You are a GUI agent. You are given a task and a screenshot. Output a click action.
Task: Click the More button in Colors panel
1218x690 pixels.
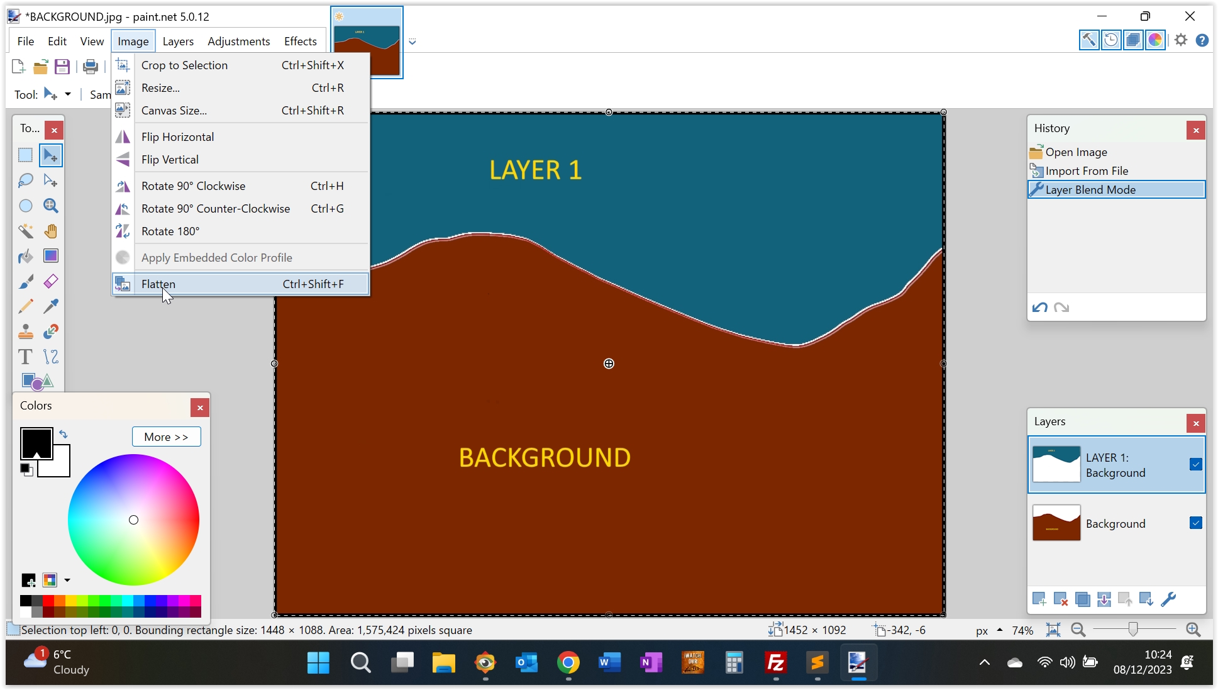(x=166, y=437)
